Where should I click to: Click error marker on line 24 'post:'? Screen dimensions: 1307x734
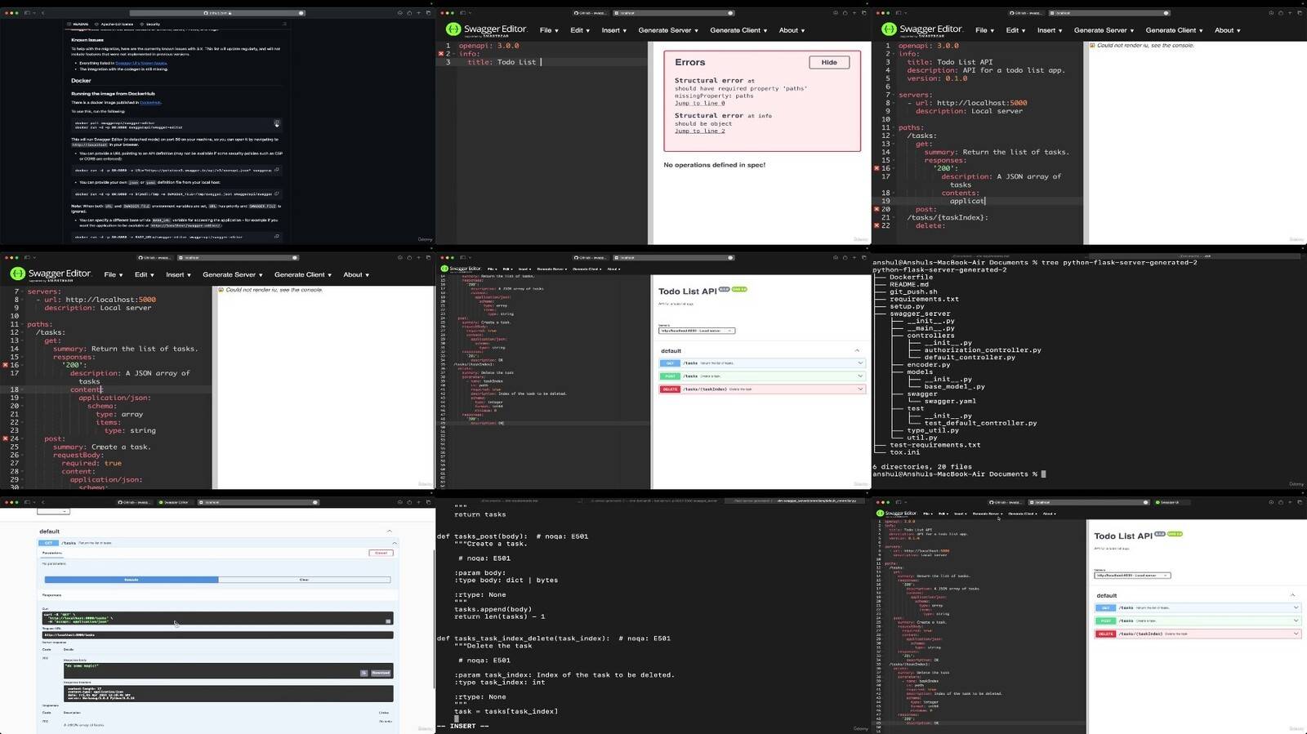coord(5,438)
